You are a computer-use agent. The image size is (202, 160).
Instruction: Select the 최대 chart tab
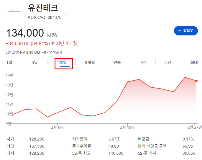pos(194,63)
